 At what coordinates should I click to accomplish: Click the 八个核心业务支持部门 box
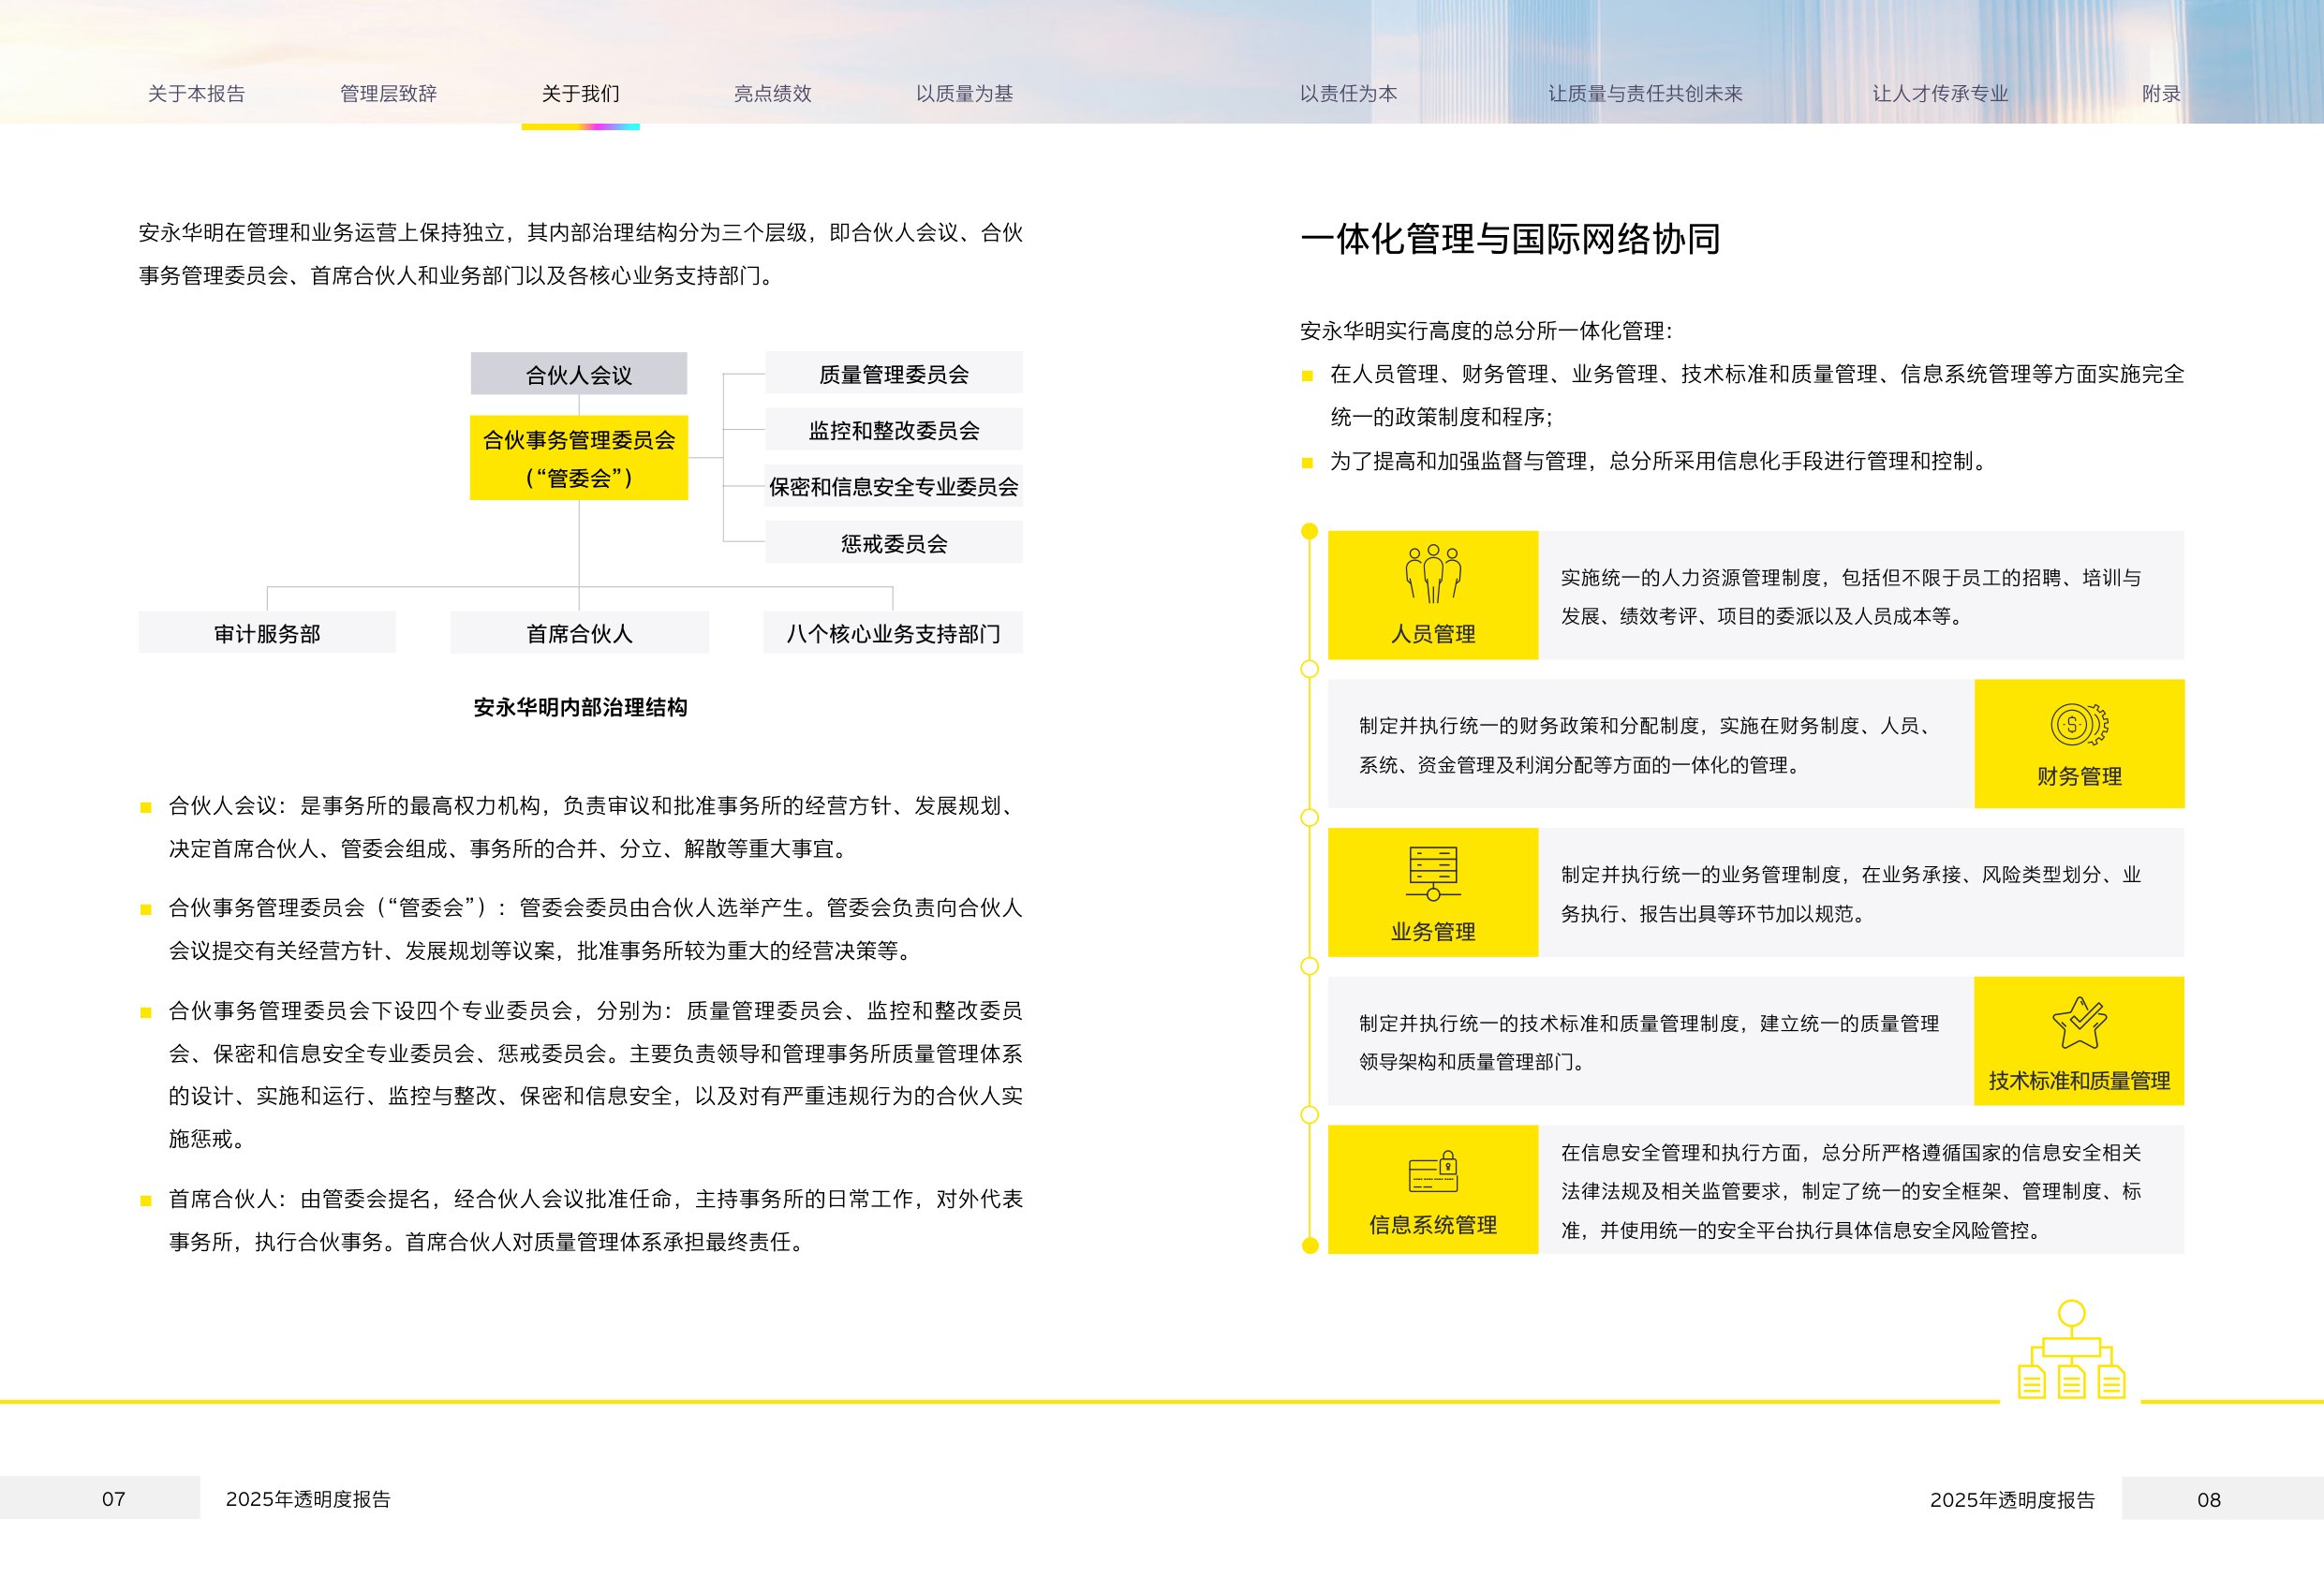pos(893,633)
